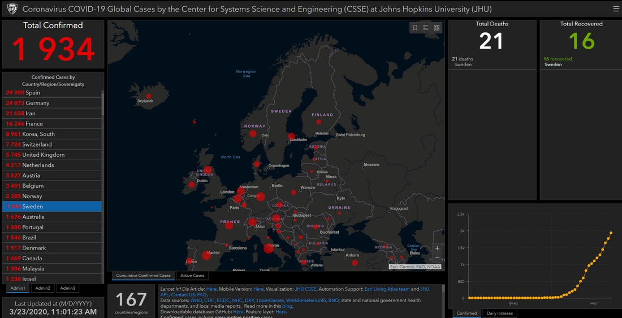Select the Admin2 tab

pyautogui.click(x=42, y=288)
